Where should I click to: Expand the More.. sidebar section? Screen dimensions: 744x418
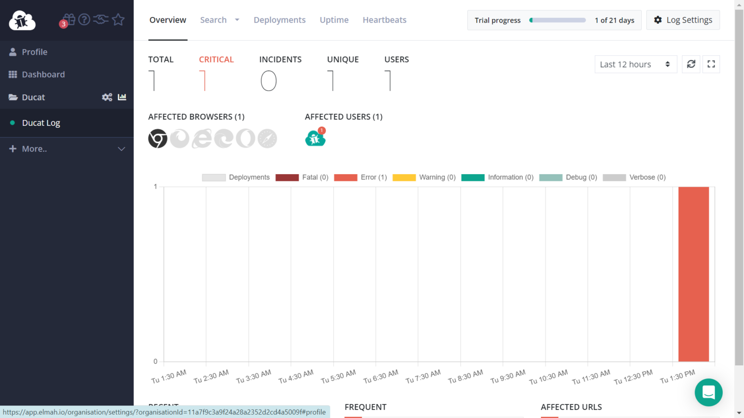67,149
